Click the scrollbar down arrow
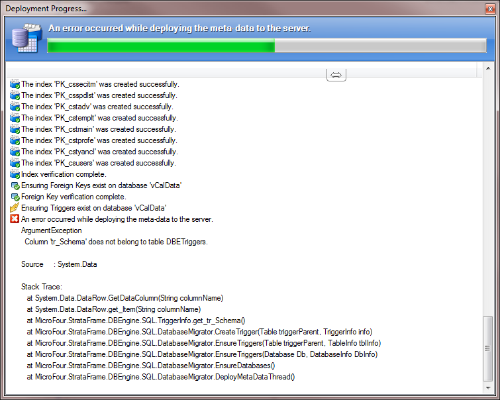Image resolution: width=500 pixels, height=400 pixels. tap(487, 387)
